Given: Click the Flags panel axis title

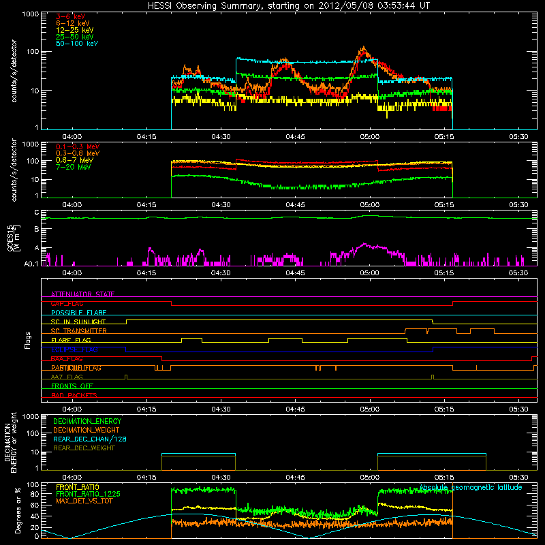Looking at the screenshot, I should click(x=28, y=340).
